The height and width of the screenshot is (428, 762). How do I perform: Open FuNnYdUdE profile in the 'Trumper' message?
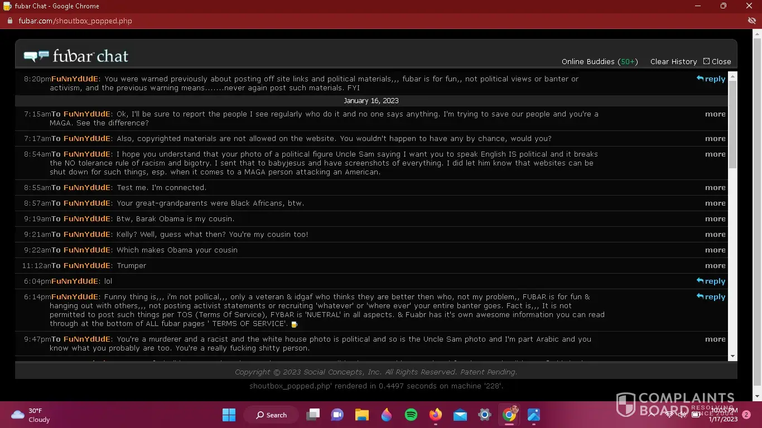point(87,266)
